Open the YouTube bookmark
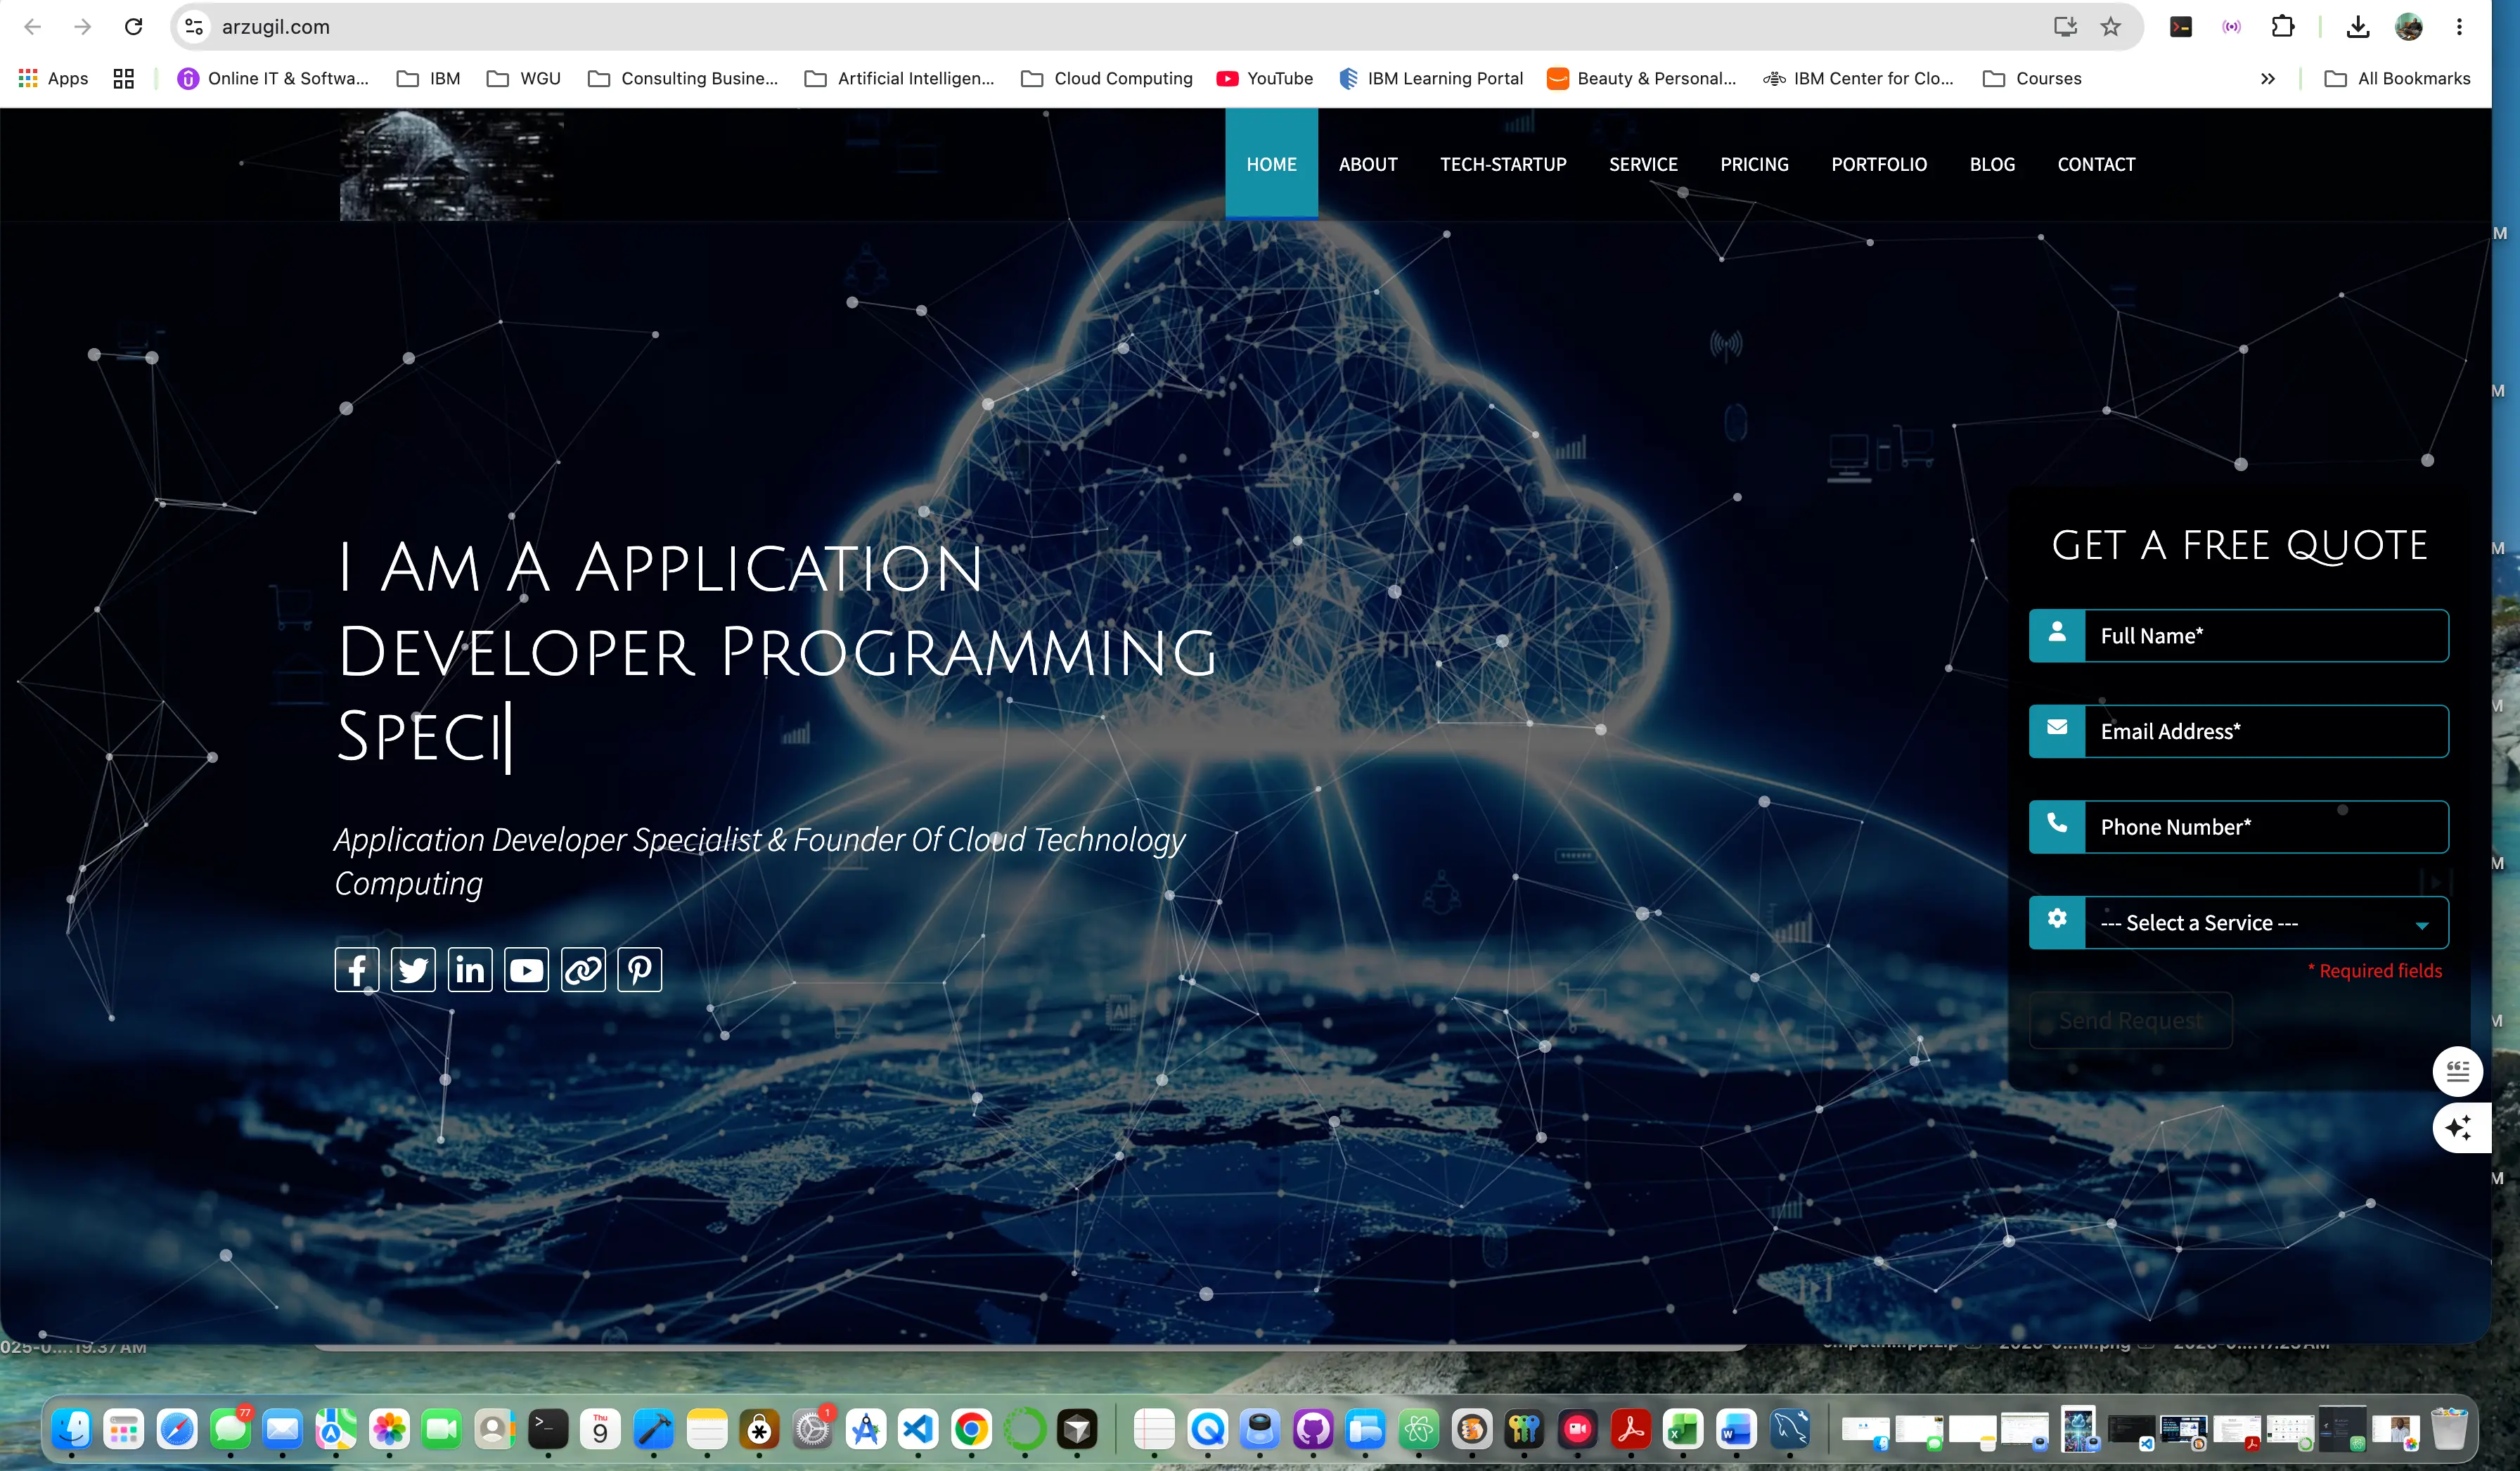Image resolution: width=2520 pixels, height=1471 pixels. point(1264,78)
